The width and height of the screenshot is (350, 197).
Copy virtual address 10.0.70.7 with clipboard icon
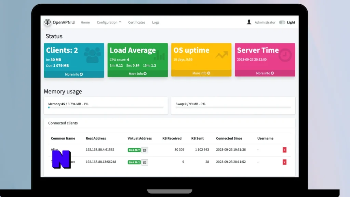point(145,150)
